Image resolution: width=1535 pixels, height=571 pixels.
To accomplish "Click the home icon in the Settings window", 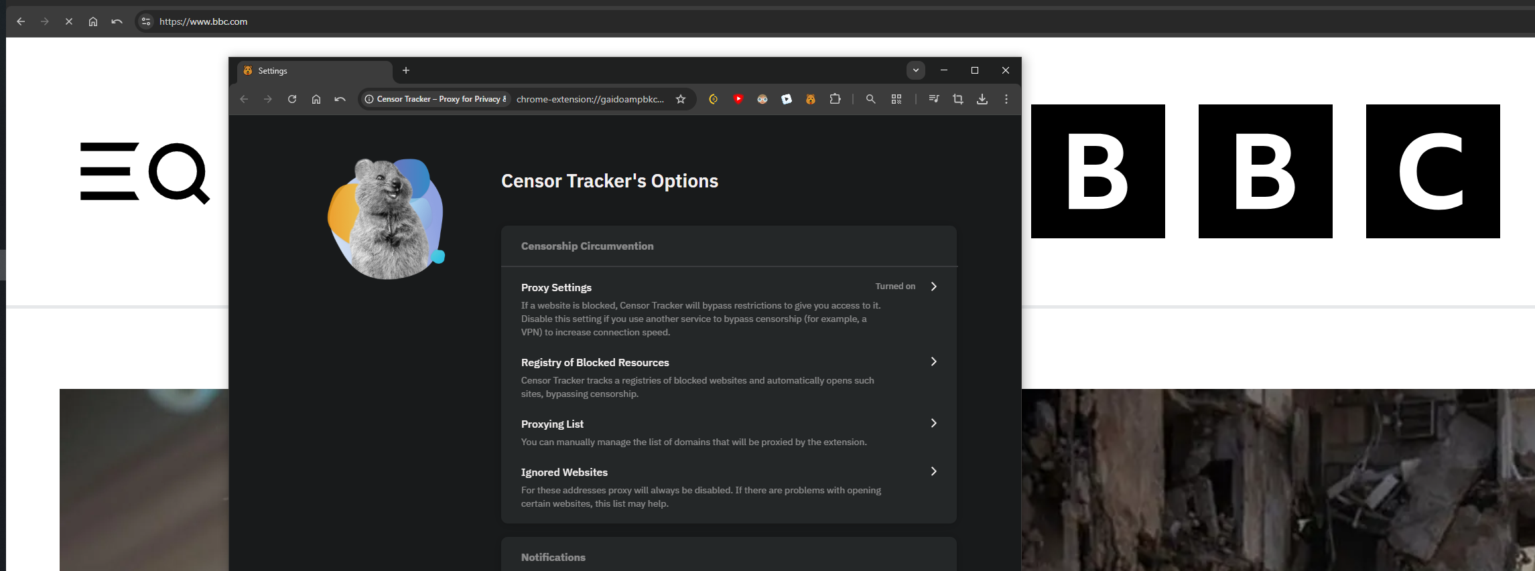I will [x=316, y=99].
